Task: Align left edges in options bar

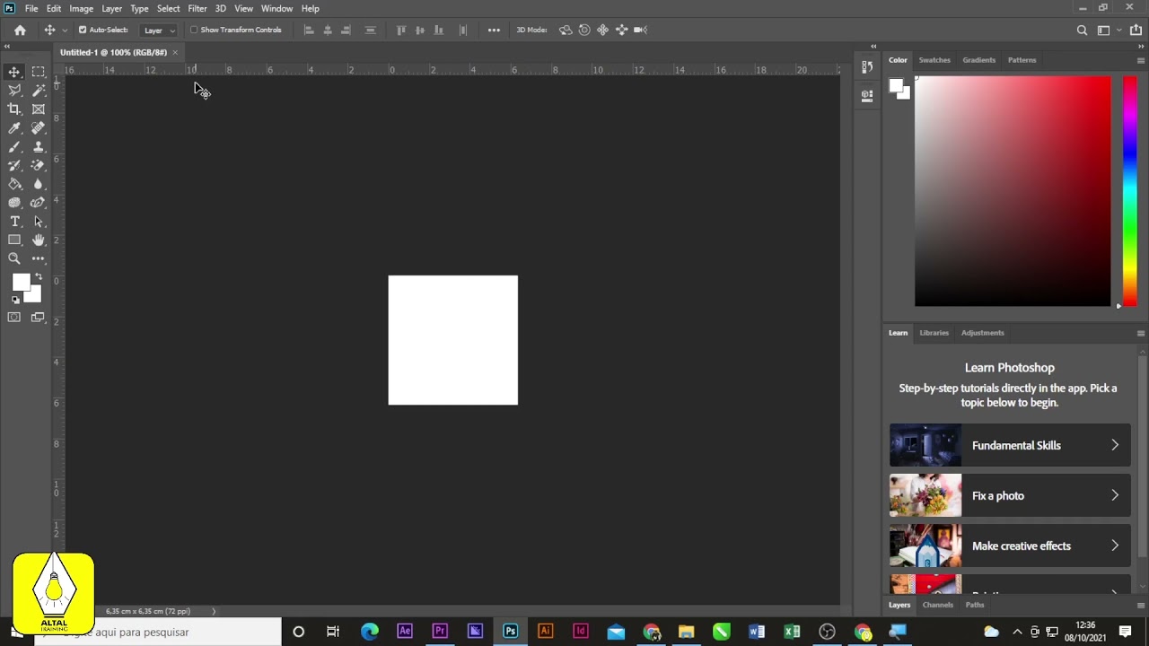Action: pyautogui.click(x=309, y=30)
